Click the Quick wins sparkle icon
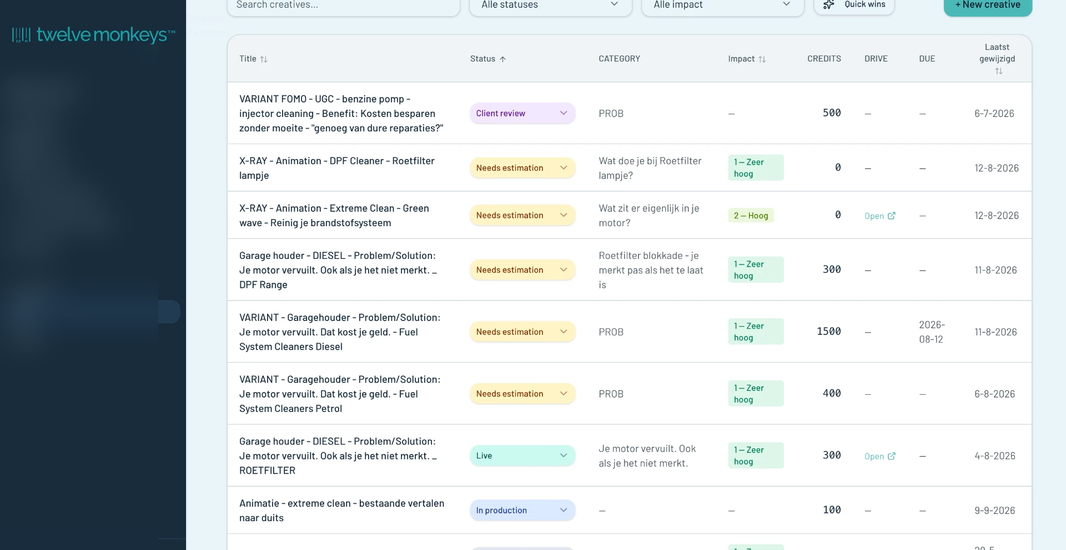Viewport: 1066px width, 550px height. (x=829, y=4)
